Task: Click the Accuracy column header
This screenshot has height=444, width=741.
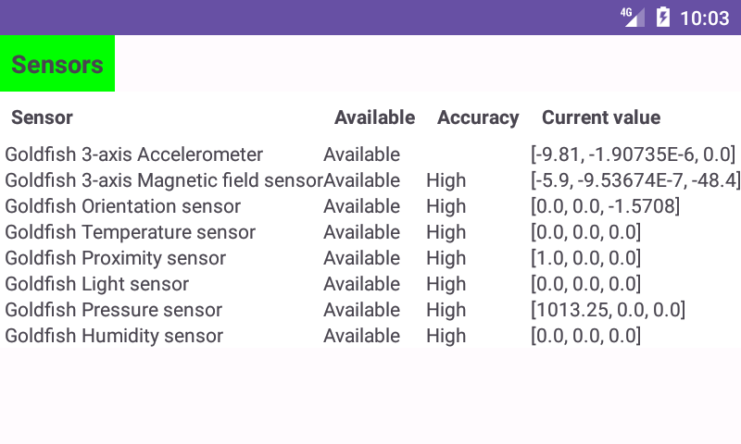Action: 478,117
